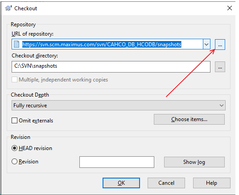Enable the Omit externals checkbox
239x195 pixels.
[x=14, y=120]
